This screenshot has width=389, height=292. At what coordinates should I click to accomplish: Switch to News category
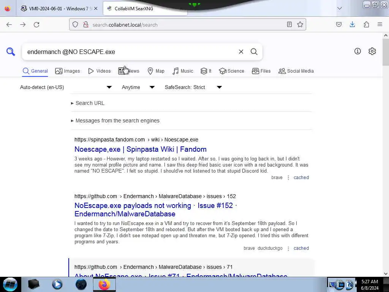pyautogui.click(x=129, y=71)
